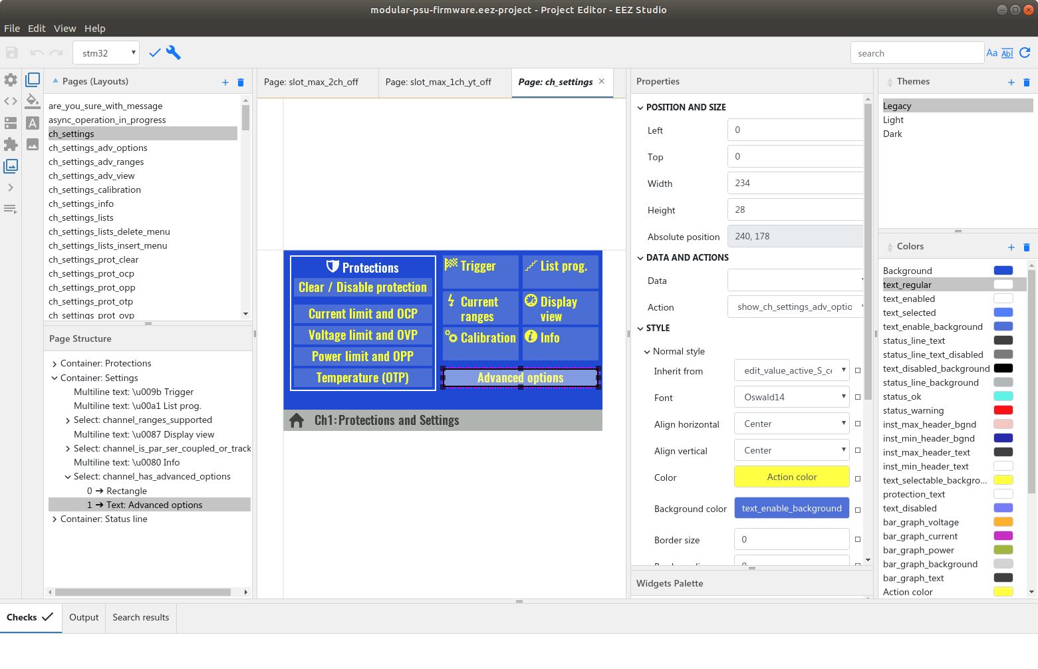Toggle match case Aa search option

[992, 53]
